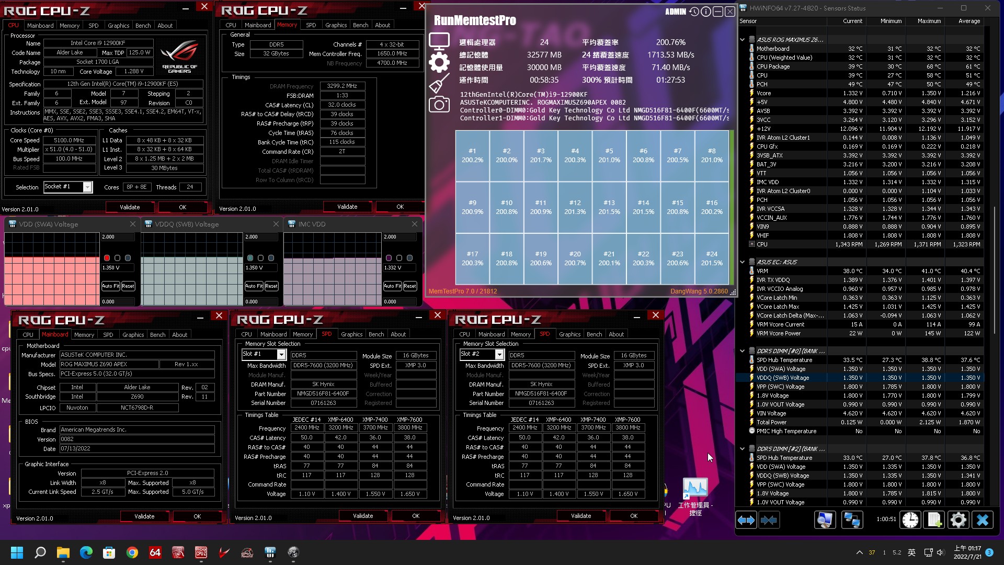The height and width of the screenshot is (565, 1004).
Task: Start HWiNFO logging with sheet icon
Action: coord(934,520)
